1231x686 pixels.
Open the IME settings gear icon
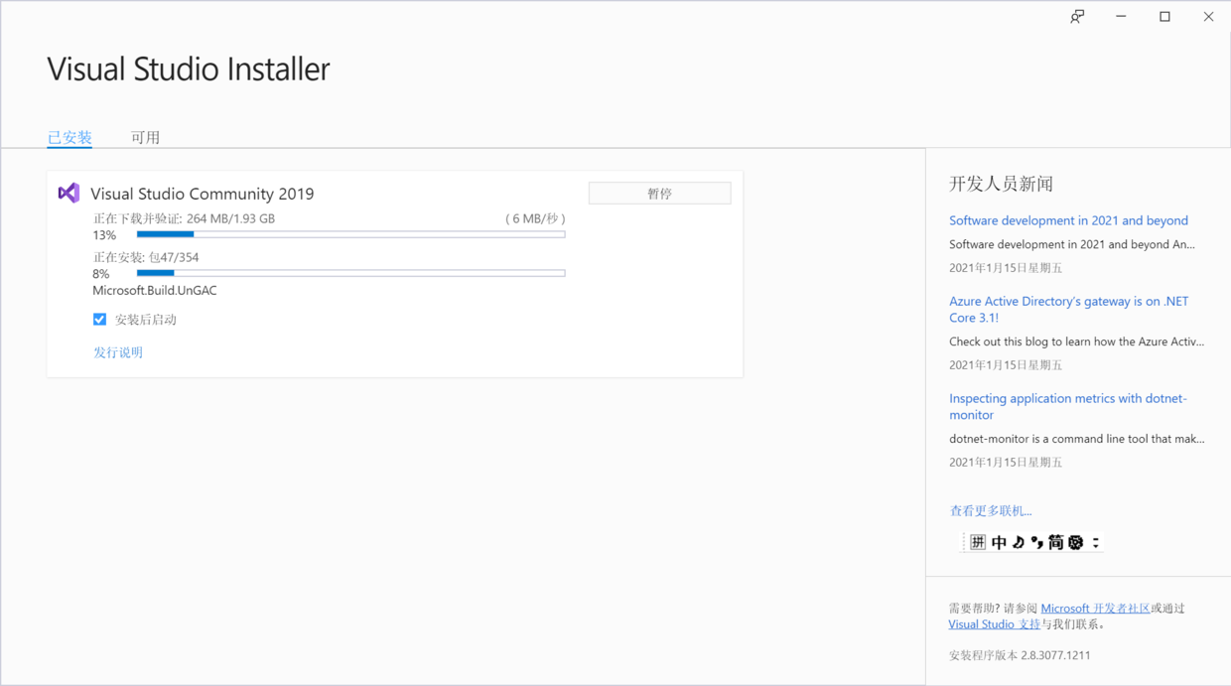tap(1075, 542)
